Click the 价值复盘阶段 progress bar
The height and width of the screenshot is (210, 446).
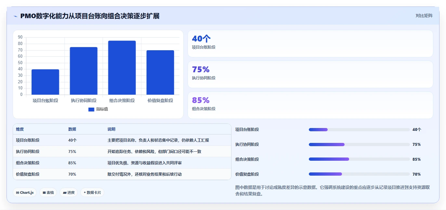359,174
